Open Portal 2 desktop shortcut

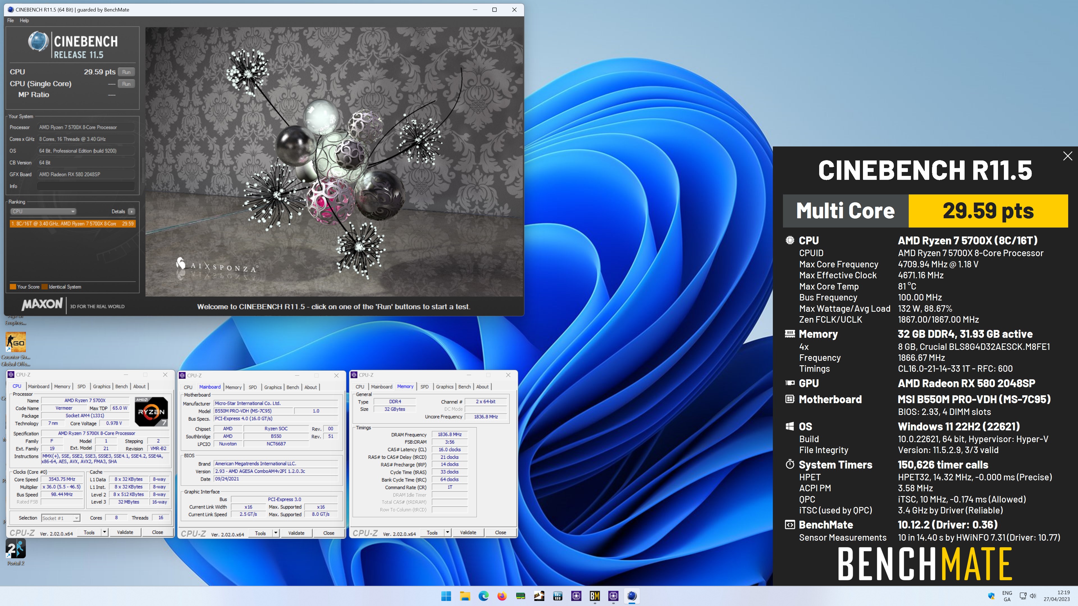[15, 552]
